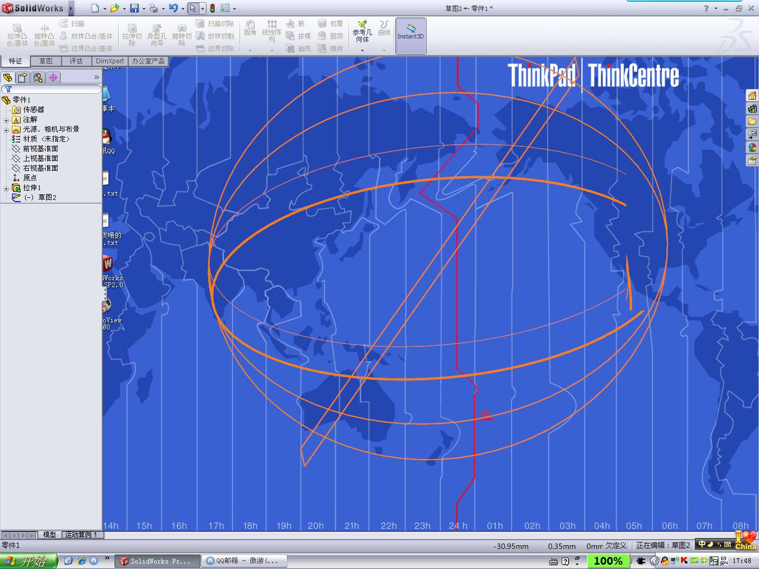Open the 运动算例 1 (Motion Study) tab
Image resolution: width=759 pixels, height=569 pixels.
click(82, 535)
